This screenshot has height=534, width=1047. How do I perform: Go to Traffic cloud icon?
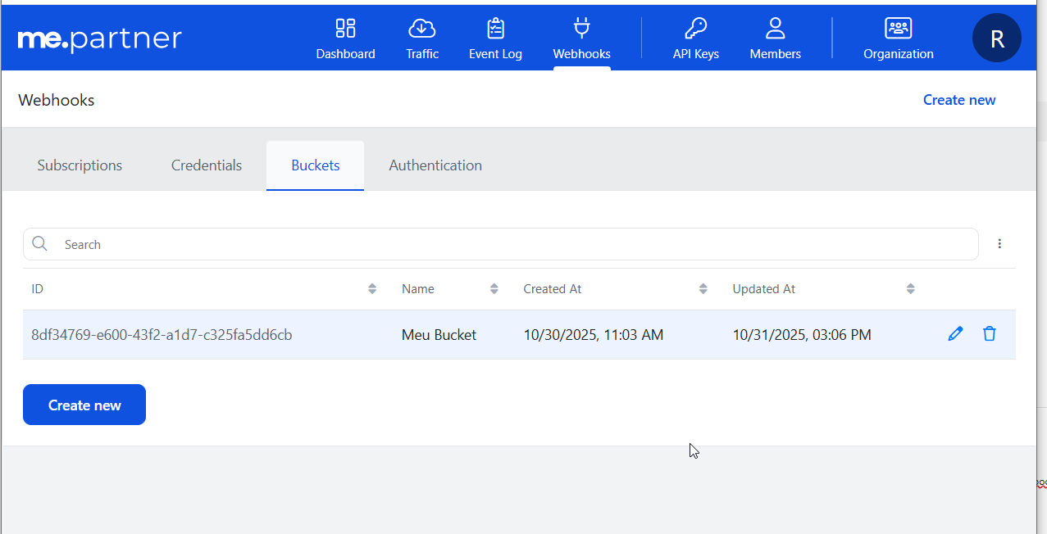click(x=421, y=29)
